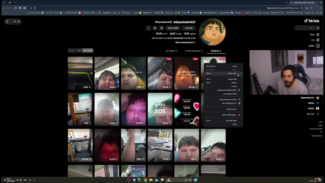The width and height of the screenshot is (325, 183).
Task: Click Show all (להציג הכול) in the sidebar
Action: [313, 114]
